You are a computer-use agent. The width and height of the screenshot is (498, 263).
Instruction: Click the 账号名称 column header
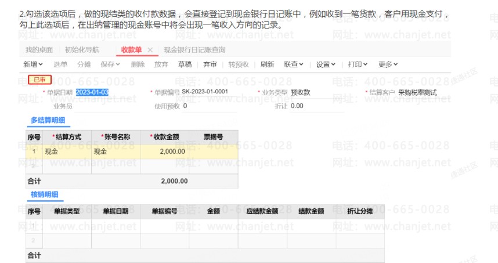116,137
